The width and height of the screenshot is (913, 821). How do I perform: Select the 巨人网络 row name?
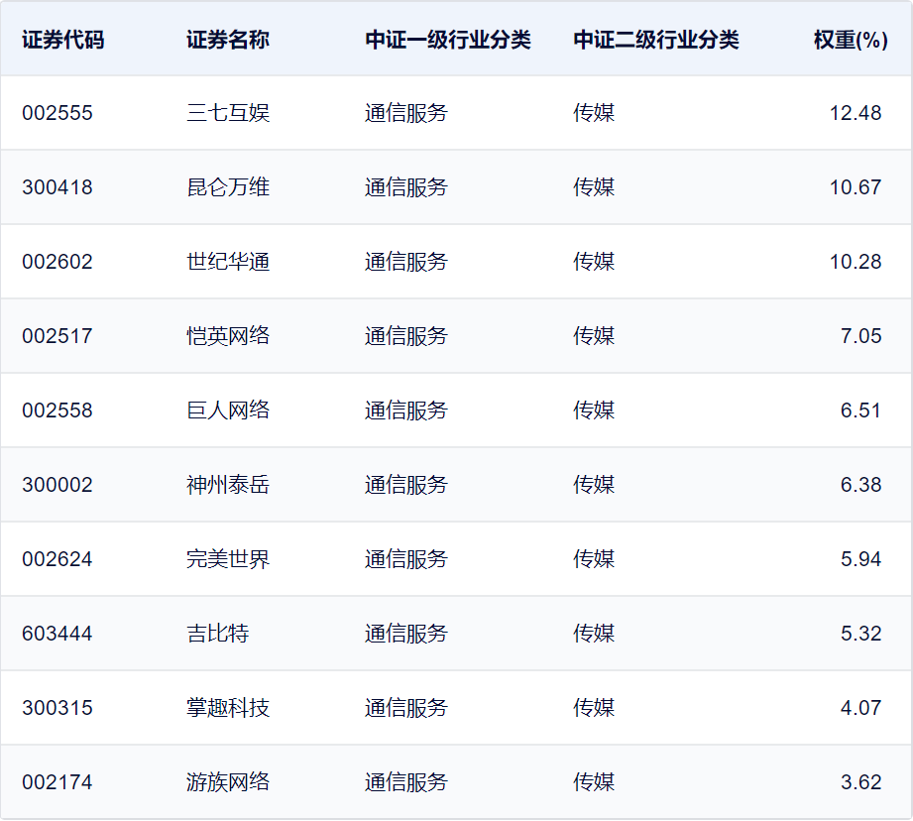pos(228,410)
